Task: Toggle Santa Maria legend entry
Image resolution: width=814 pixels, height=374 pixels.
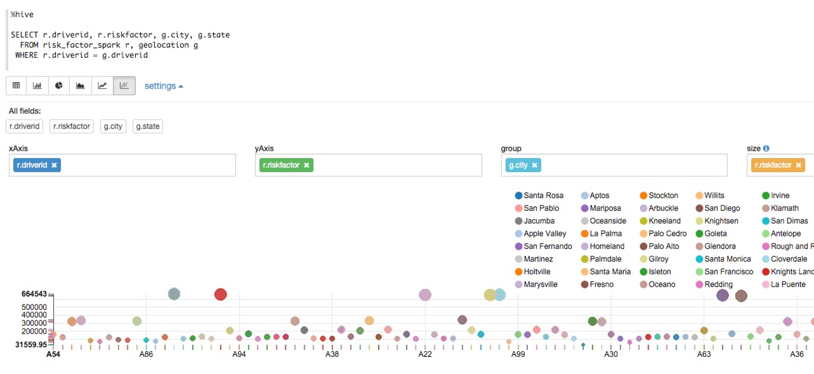Action: pyautogui.click(x=606, y=271)
